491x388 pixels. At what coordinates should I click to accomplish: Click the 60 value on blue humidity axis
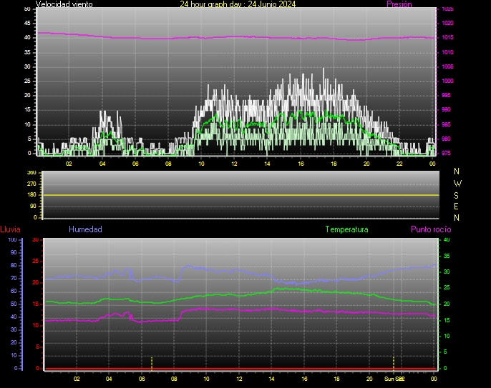(x=14, y=291)
